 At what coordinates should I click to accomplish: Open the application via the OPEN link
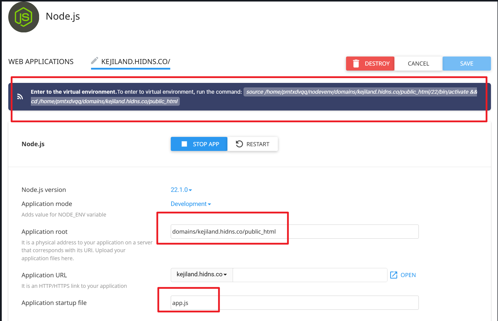coord(403,275)
